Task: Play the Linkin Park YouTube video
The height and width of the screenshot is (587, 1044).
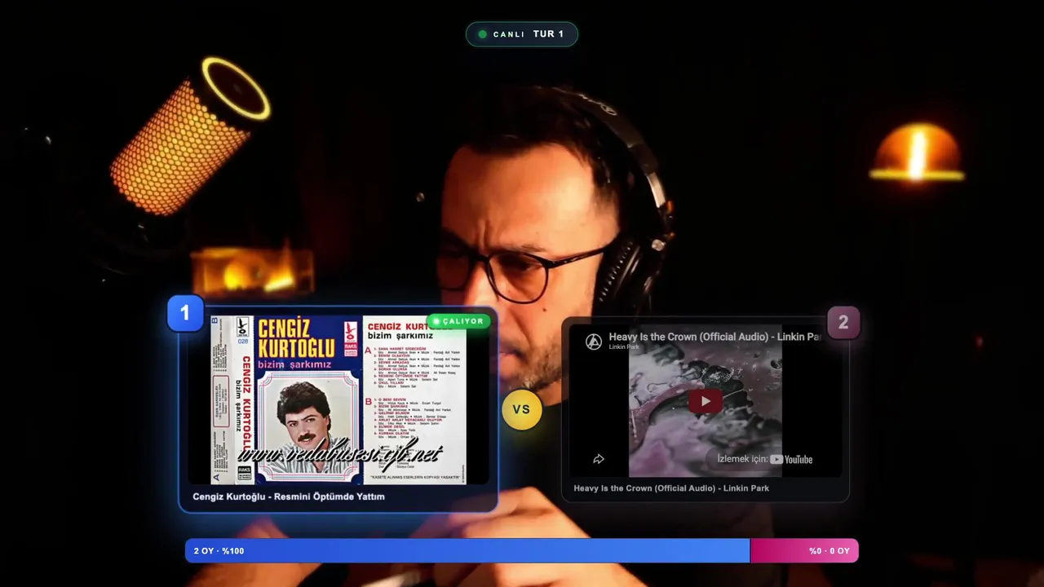Action: (705, 400)
